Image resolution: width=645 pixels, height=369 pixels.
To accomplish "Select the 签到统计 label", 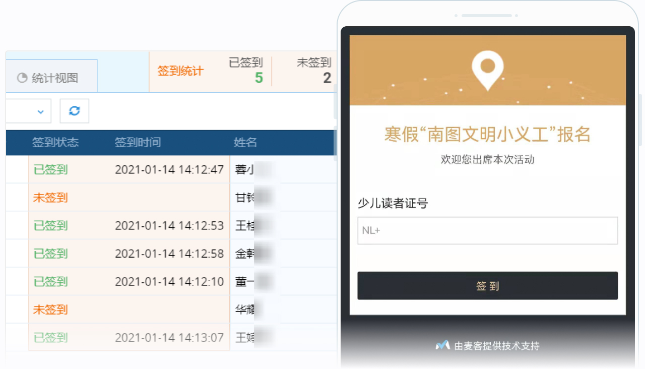I will pos(180,71).
